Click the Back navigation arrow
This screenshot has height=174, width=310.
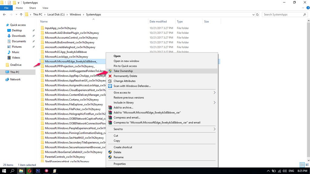point(4,14)
